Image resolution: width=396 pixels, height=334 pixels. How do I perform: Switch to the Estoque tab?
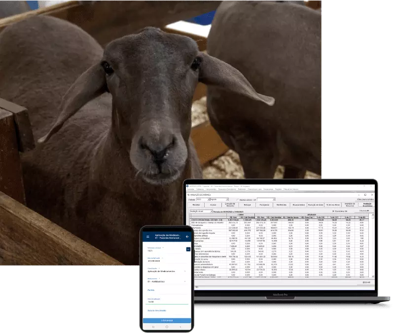(247, 205)
